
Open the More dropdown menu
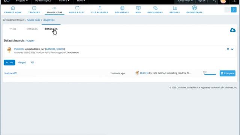click(81, 1)
